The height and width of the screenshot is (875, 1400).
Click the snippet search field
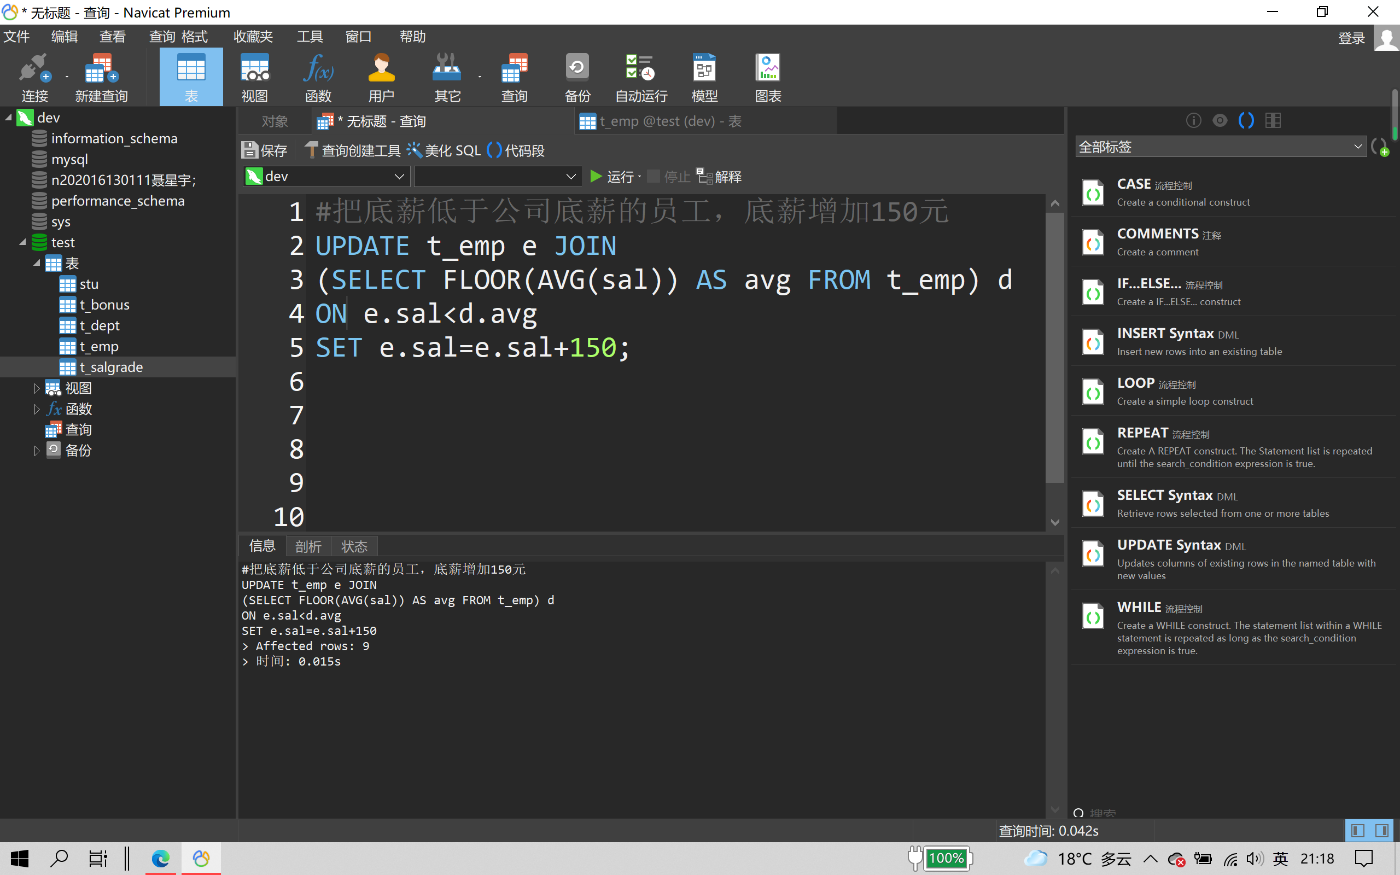click(1232, 813)
